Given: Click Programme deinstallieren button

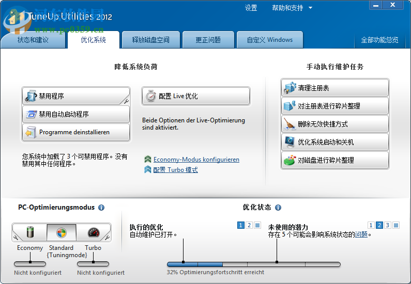Looking at the screenshot, I should click(x=76, y=132).
